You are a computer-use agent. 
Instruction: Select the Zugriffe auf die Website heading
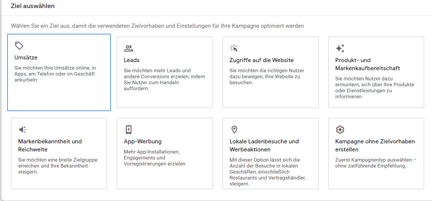coord(261,60)
